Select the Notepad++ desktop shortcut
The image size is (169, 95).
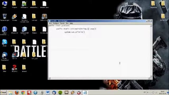(24, 4)
